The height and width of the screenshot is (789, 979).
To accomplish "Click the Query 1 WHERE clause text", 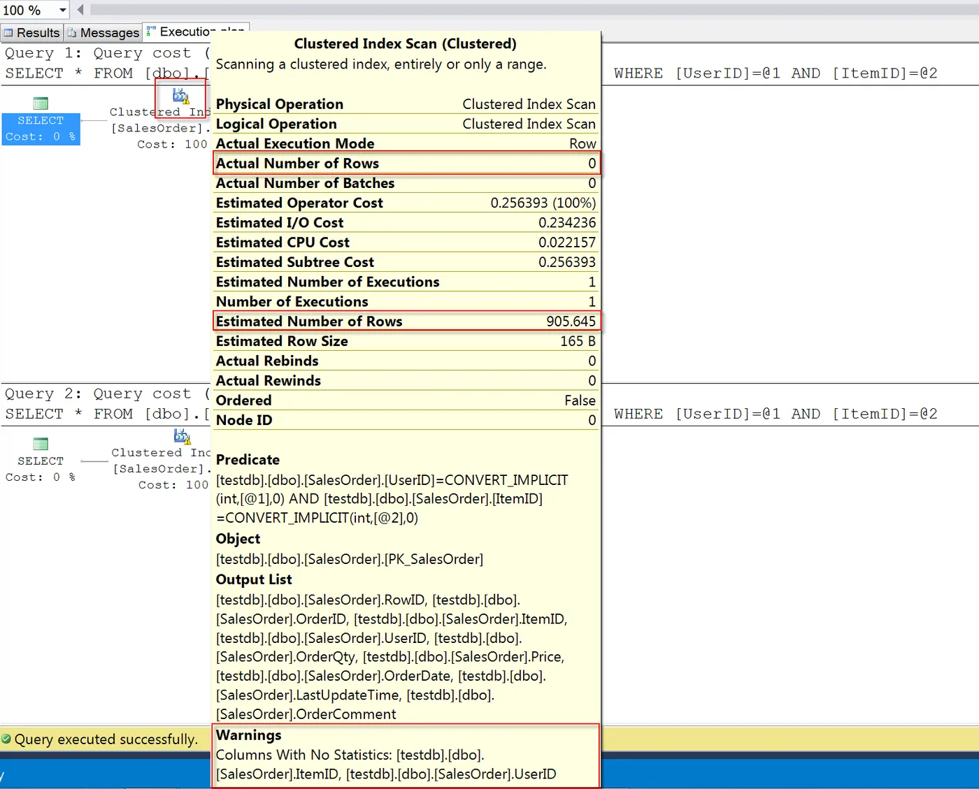I will [x=776, y=73].
